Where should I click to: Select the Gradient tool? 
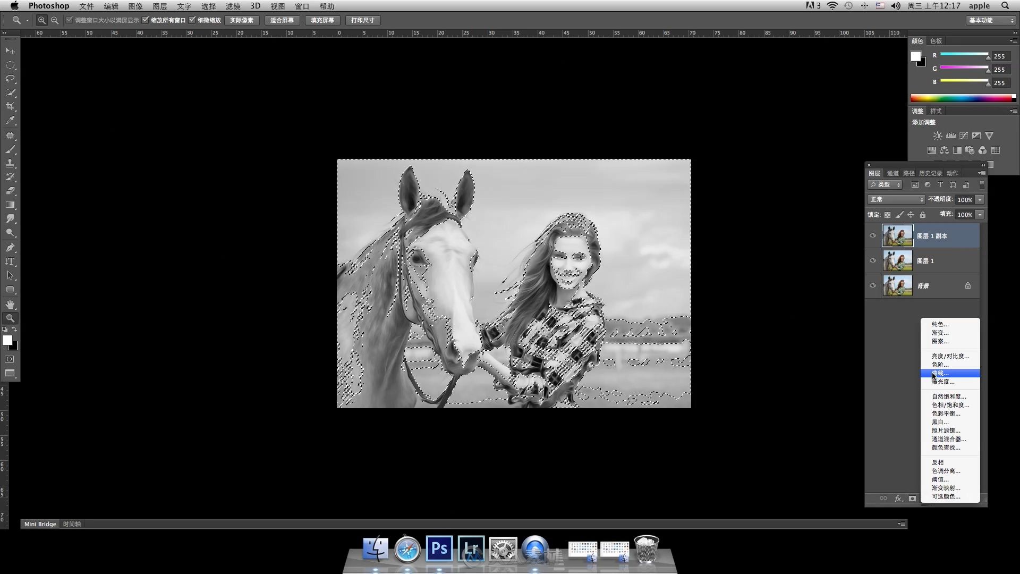click(x=10, y=205)
